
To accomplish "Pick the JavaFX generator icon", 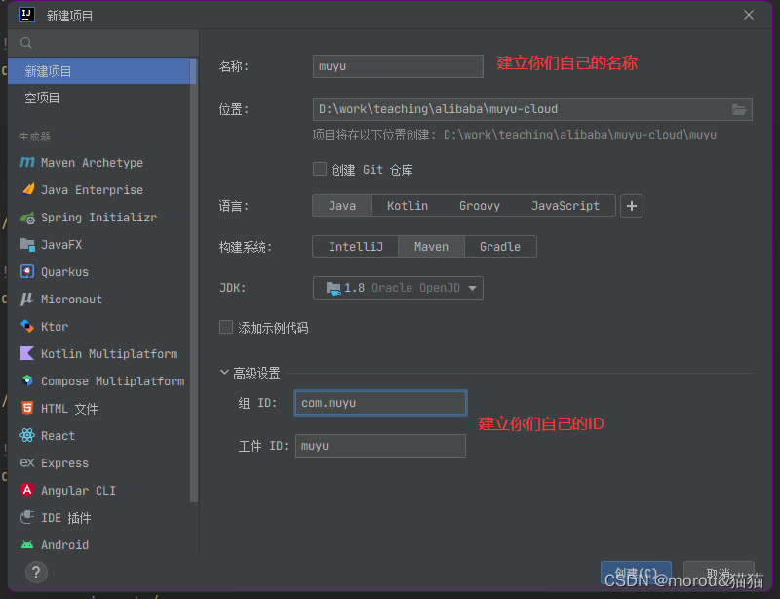I will coord(27,245).
